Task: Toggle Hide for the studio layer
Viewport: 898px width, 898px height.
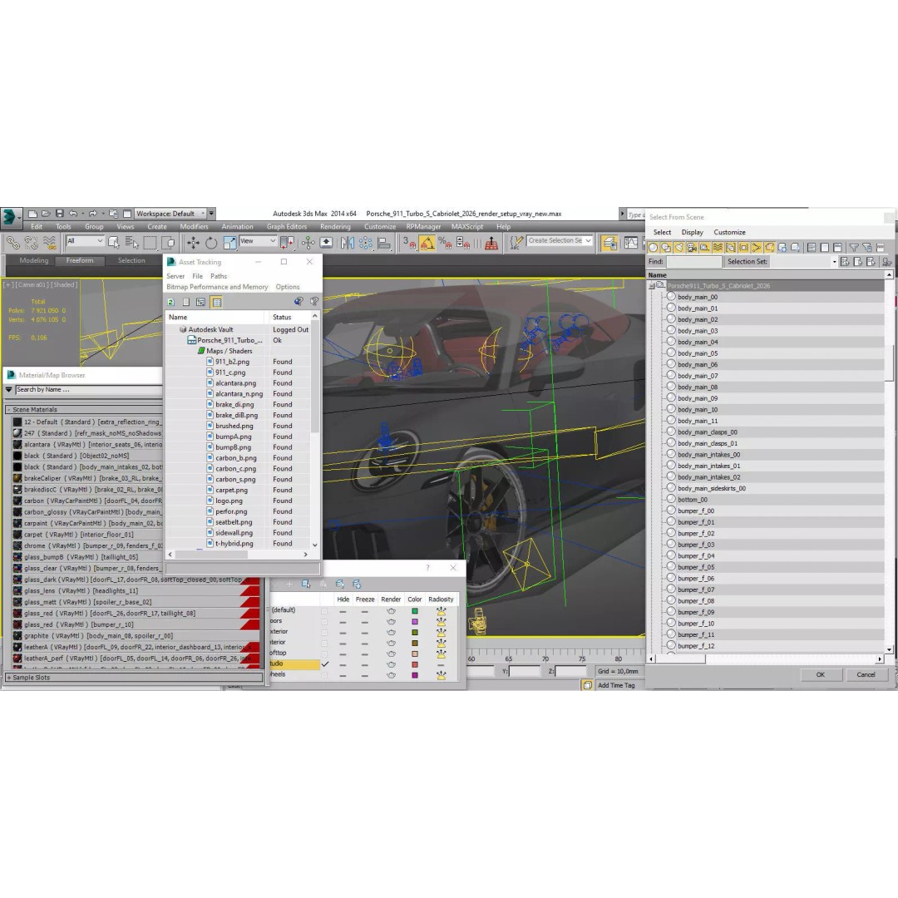Action: (x=343, y=665)
